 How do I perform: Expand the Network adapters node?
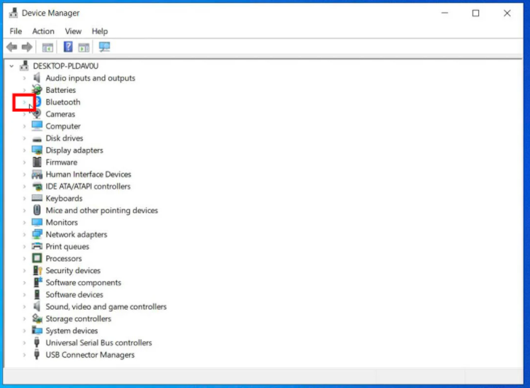click(x=24, y=235)
